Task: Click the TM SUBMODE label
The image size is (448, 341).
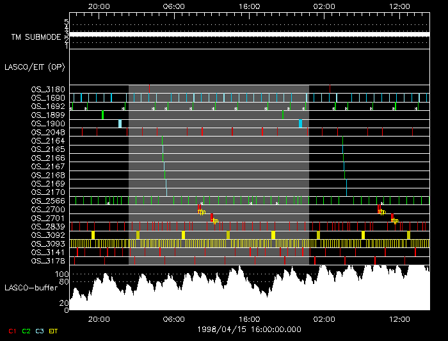Action: 36,37
